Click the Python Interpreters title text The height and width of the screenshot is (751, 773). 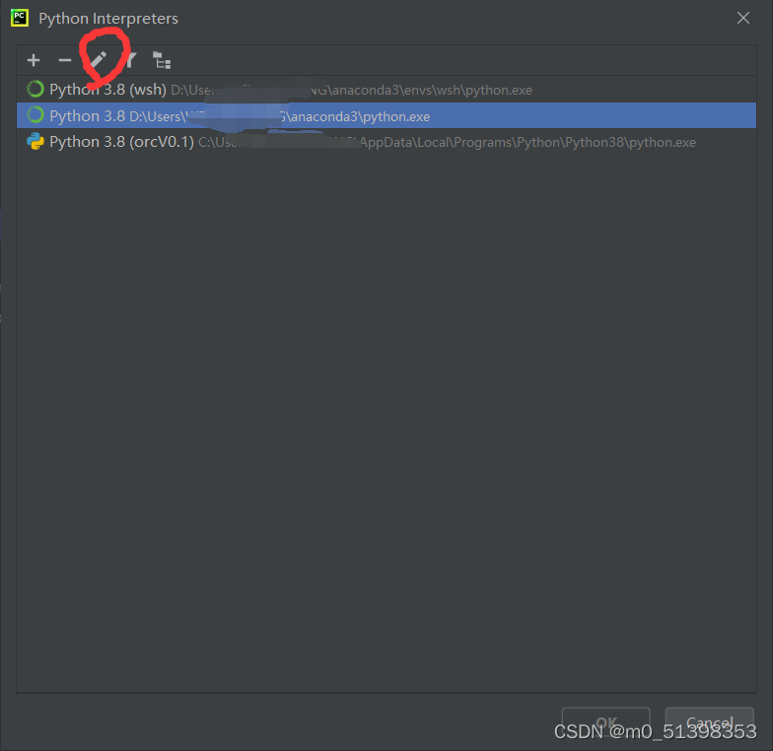(x=108, y=18)
